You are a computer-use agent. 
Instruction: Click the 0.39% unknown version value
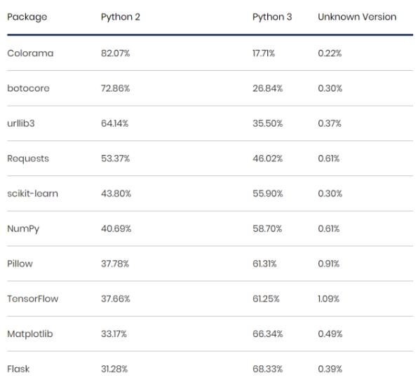click(x=330, y=369)
